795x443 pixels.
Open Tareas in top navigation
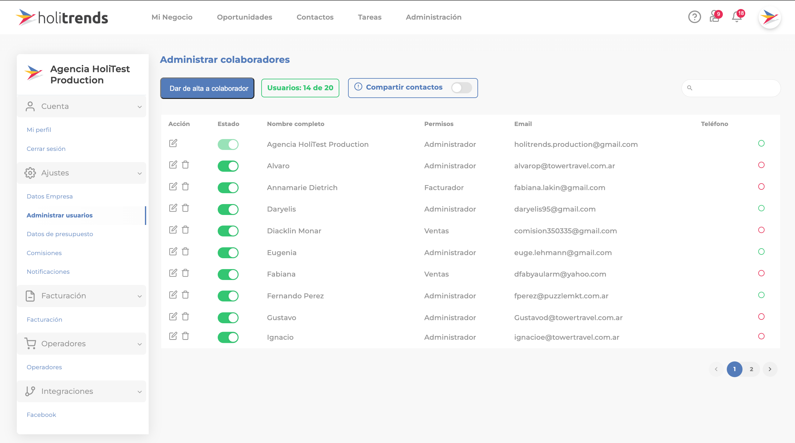(x=370, y=17)
